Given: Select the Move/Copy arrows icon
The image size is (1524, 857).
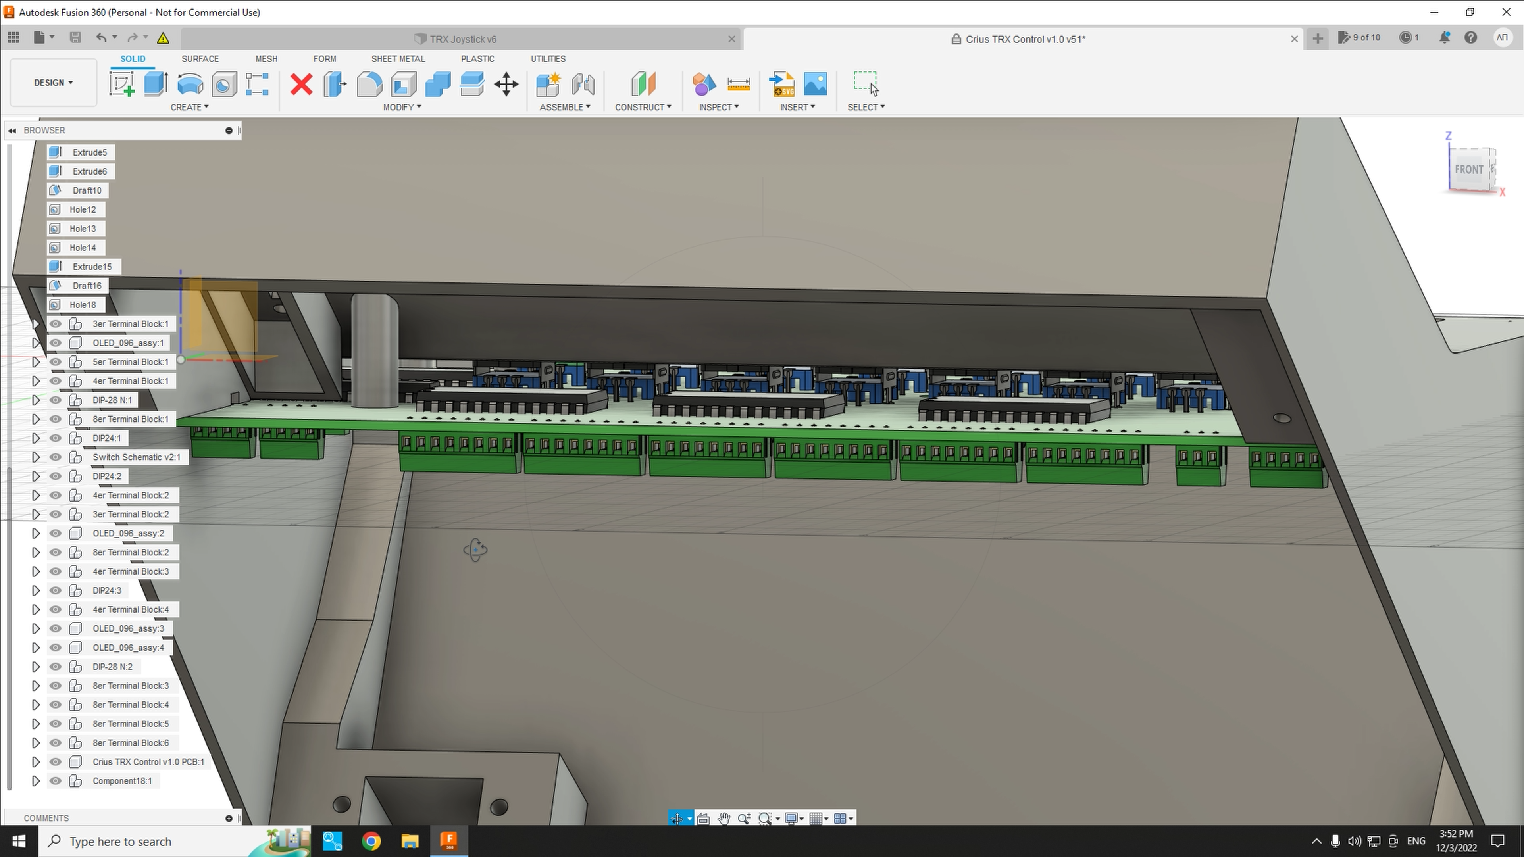Looking at the screenshot, I should pos(506,84).
